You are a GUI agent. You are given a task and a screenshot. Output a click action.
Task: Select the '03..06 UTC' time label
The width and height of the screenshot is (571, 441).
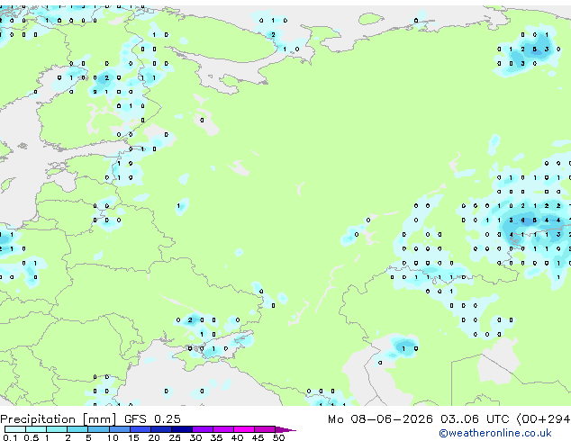click(475, 419)
